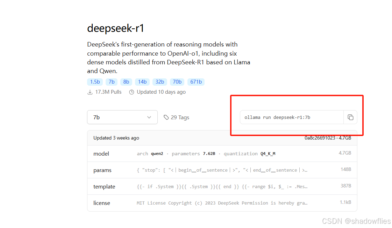The image size is (392, 228).
Task: Click the download pulls icon
Action: click(x=90, y=92)
